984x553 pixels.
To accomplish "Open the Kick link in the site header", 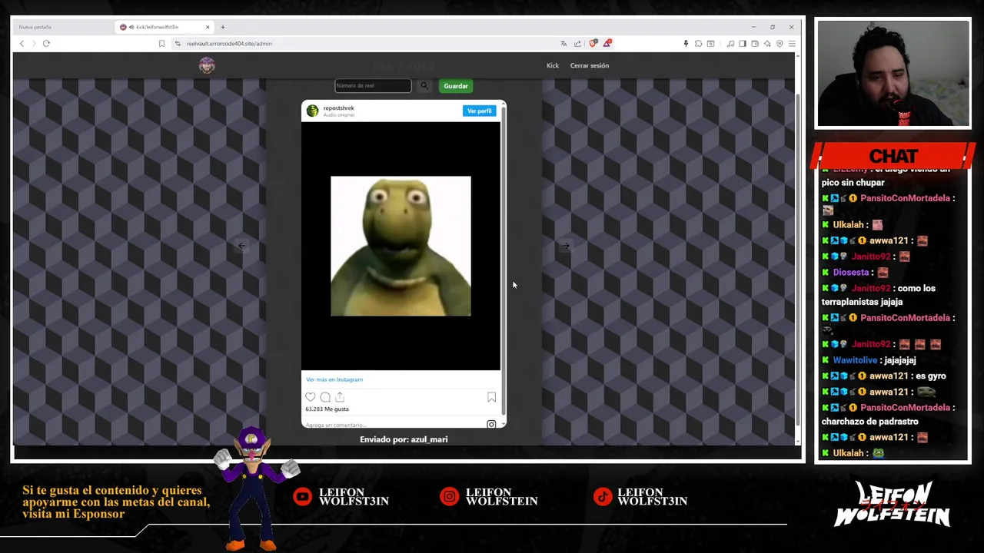I will [553, 65].
